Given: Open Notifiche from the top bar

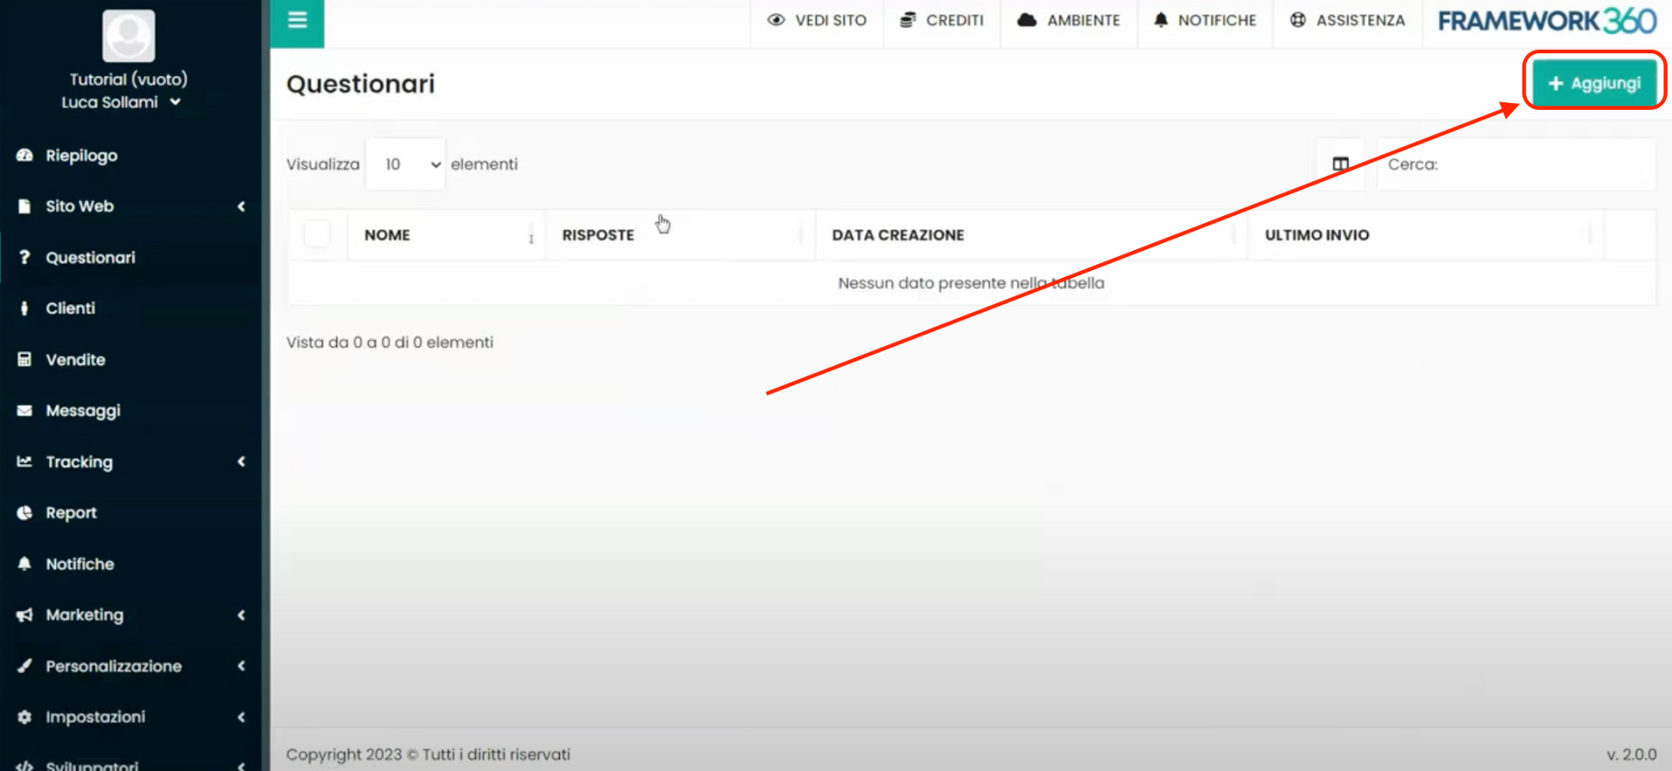Looking at the screenshot, I should [x=1205, y=20].
